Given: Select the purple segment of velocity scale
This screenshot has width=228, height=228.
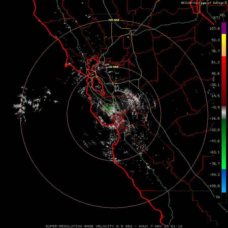Looking at the screenshot, I should pyautogui.click(x=224, y=28).
